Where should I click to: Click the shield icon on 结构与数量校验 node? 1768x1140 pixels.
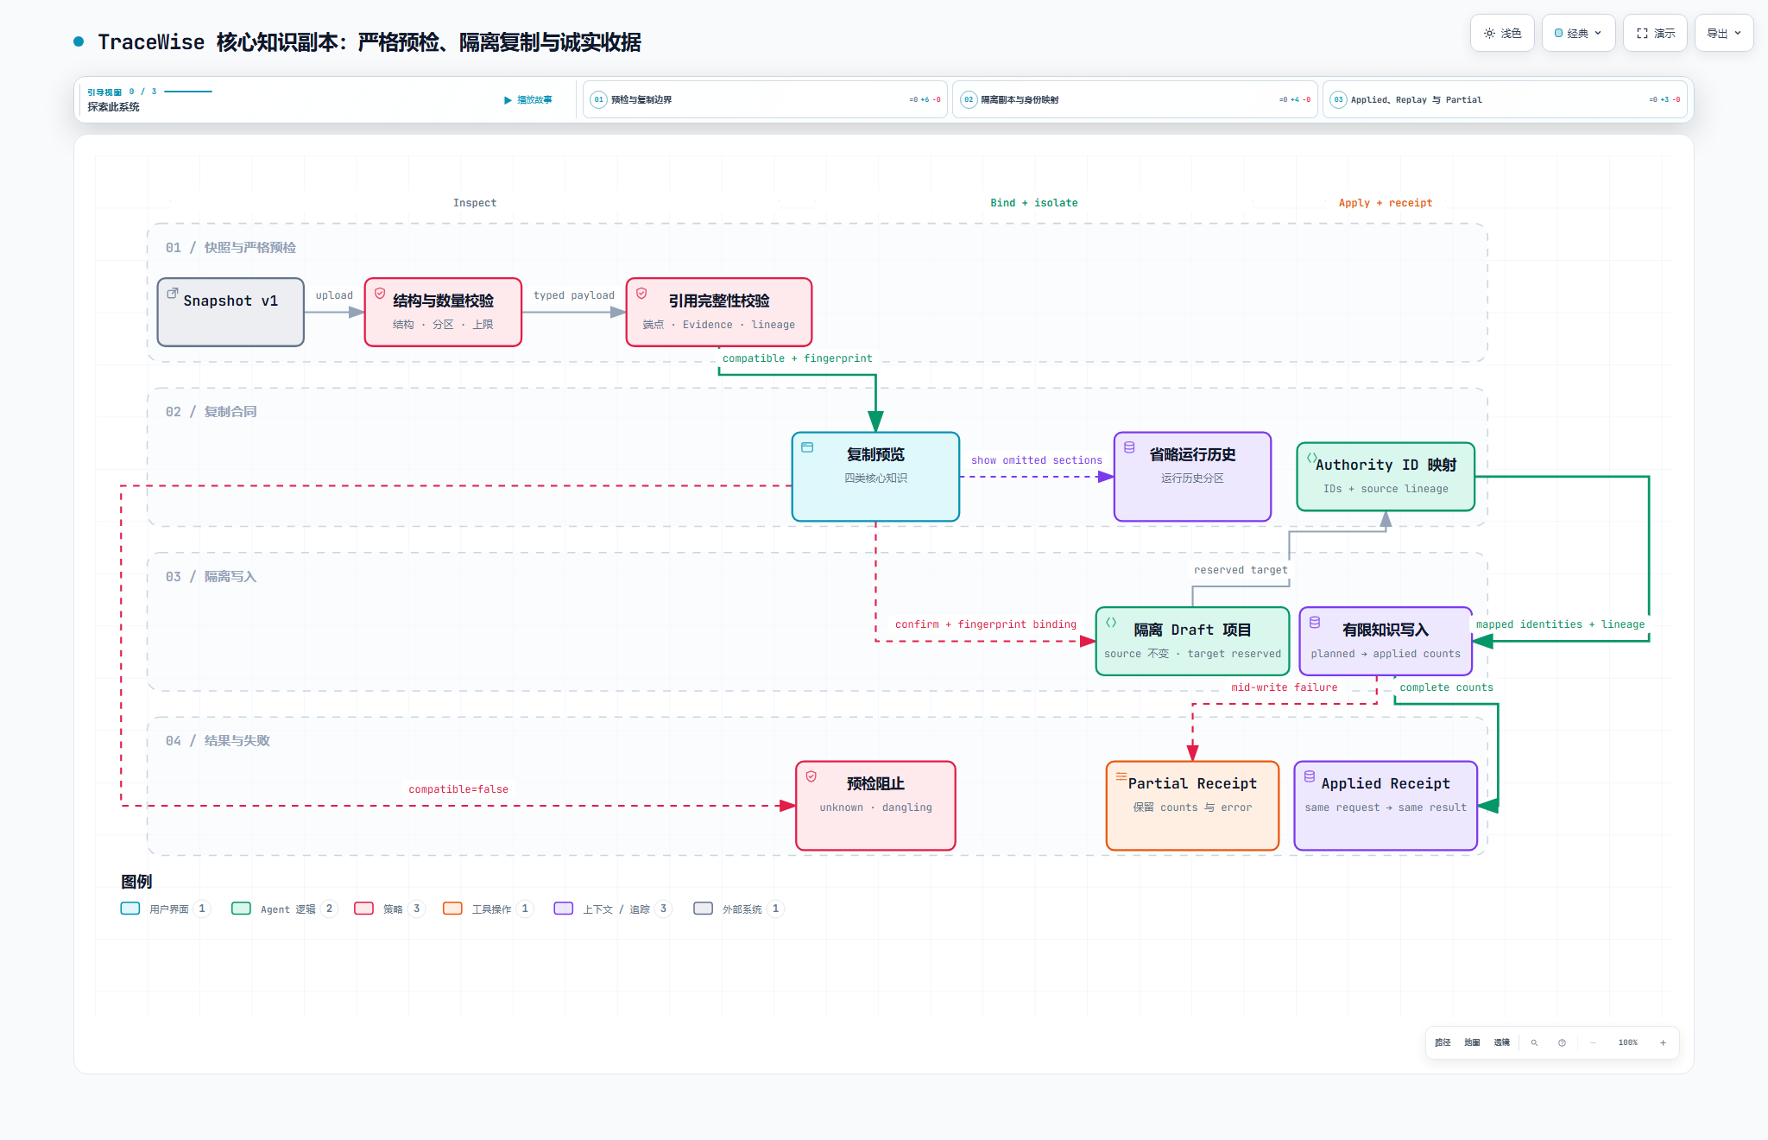tap(380, 294)
